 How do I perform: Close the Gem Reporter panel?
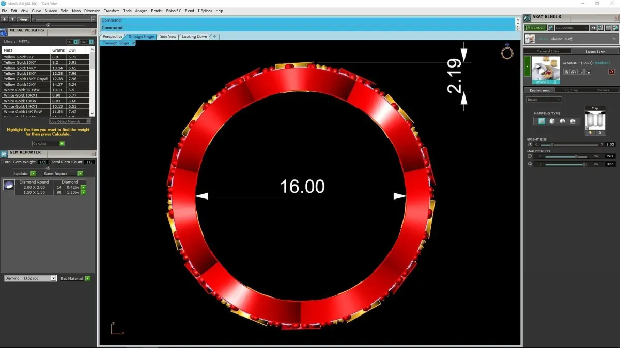tap(93, 153)
